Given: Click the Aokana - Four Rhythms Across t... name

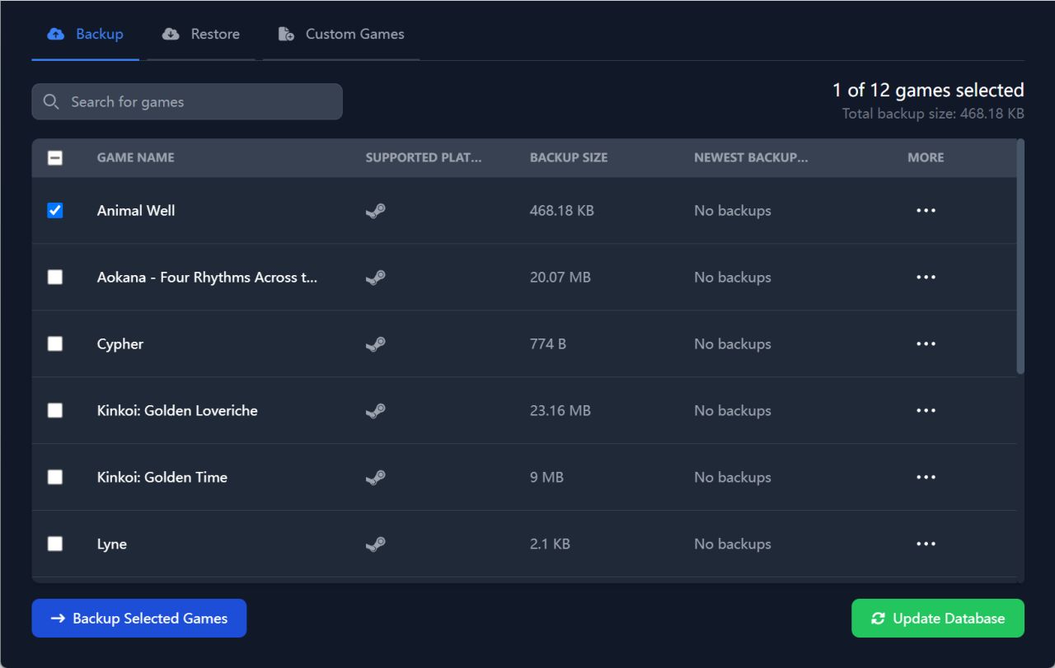Looking at the screenshot, I should 208,278.
